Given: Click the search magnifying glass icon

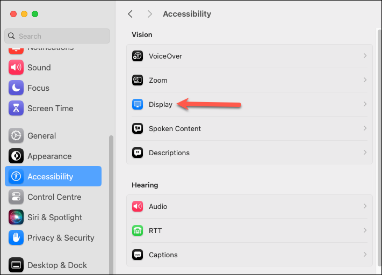Looking at the screenshot, I should click(11, 36).
